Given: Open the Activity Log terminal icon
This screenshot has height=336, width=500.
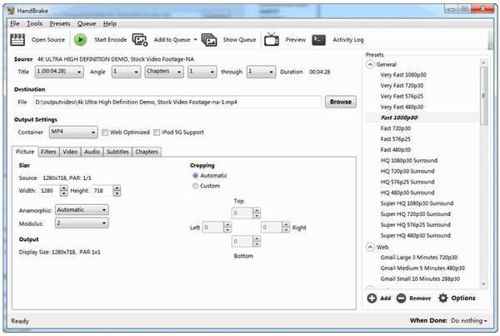Looking at the screenshot, I should 319,39.
